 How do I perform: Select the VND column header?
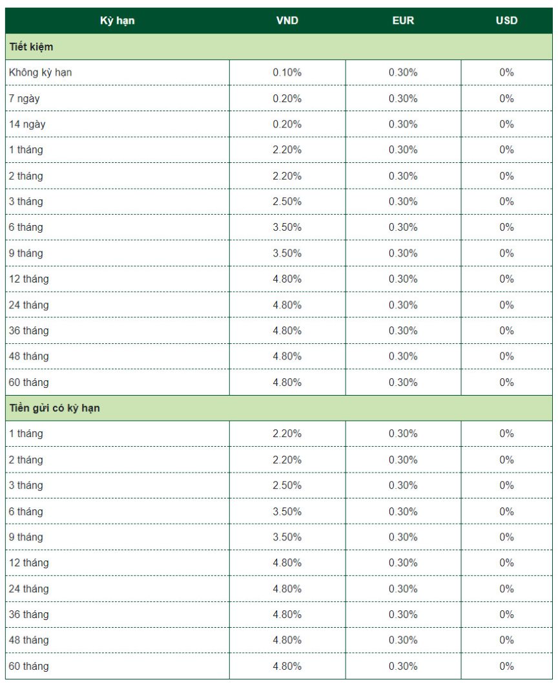(287, 21)
